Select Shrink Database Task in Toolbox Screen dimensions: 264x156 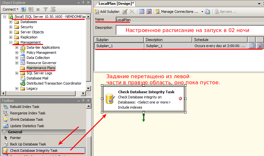pos(27,119)
